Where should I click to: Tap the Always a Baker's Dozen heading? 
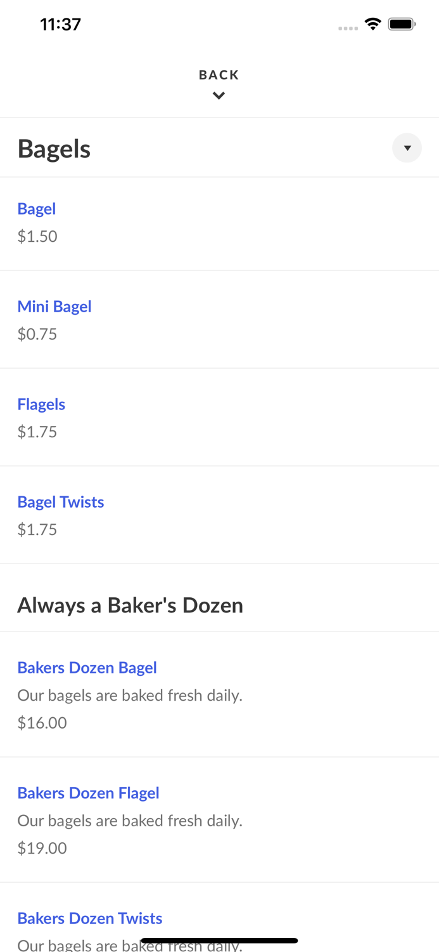coord(130,604)
